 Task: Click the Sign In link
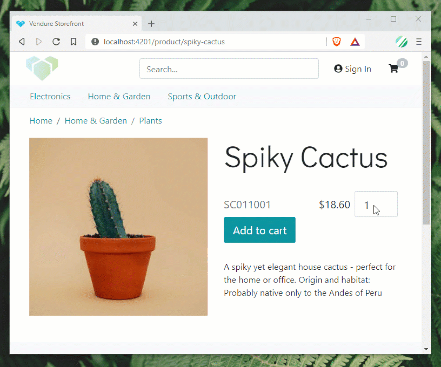tap(353, 69)
